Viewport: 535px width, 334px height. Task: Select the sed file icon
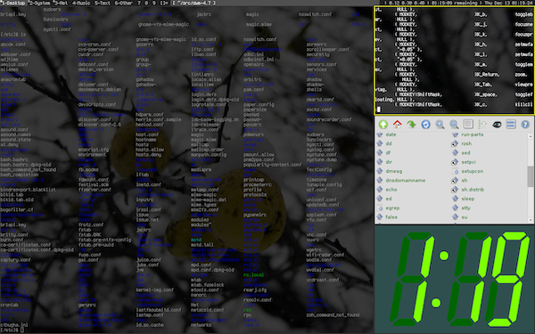coord(455,152)
